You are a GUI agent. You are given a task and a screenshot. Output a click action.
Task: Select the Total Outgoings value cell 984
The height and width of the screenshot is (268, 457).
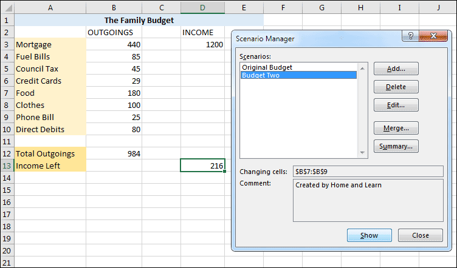(x=114, y=153)
